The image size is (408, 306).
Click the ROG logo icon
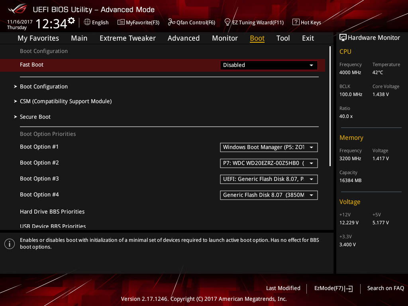18,9
